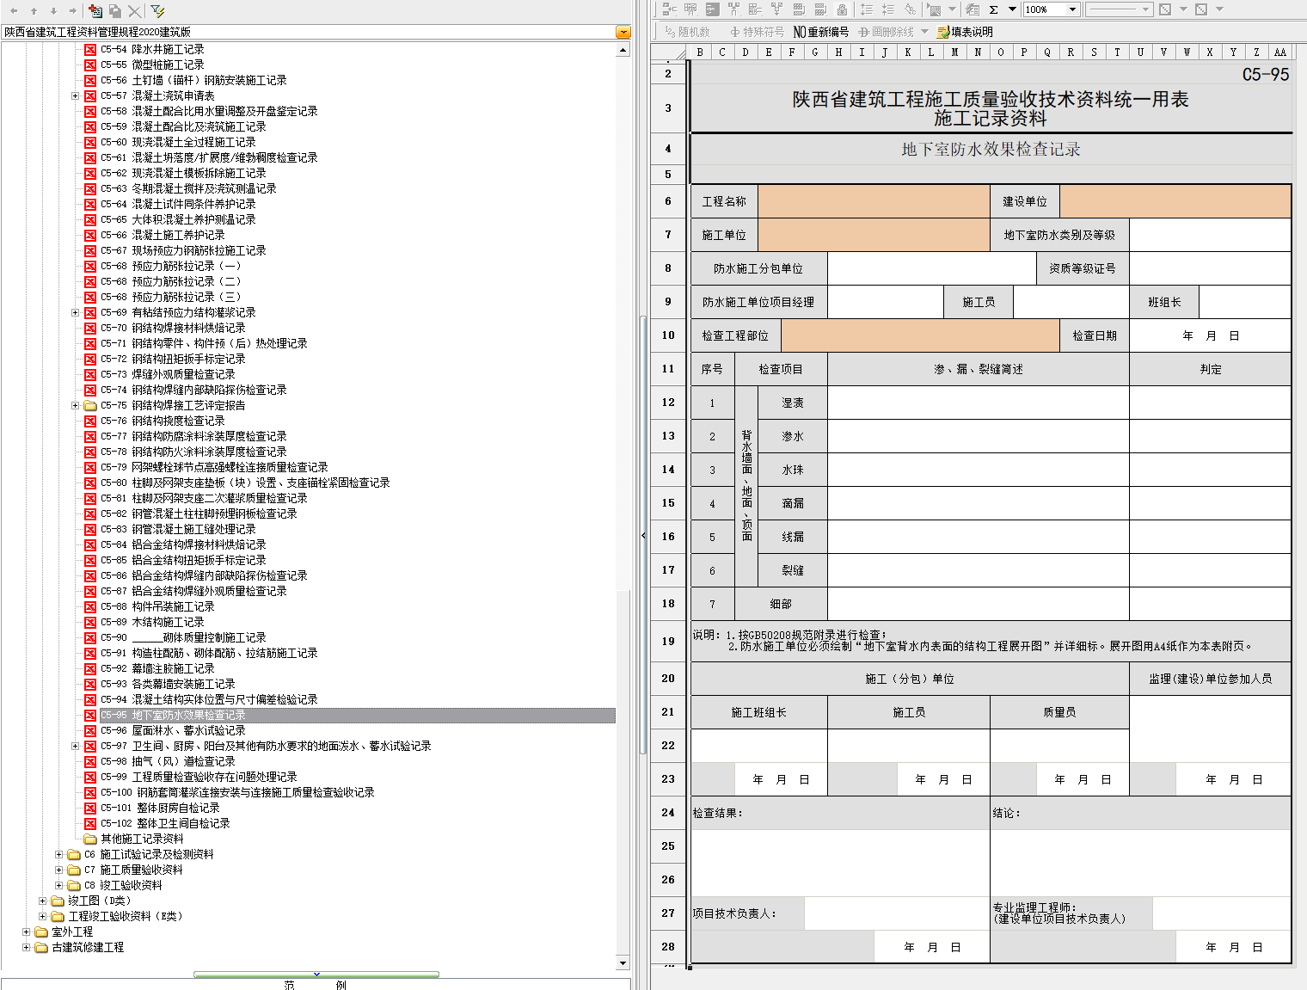Screen dimensions: 1307x990
Task: Click the 随机数 button
Action: tap(688, 32)
